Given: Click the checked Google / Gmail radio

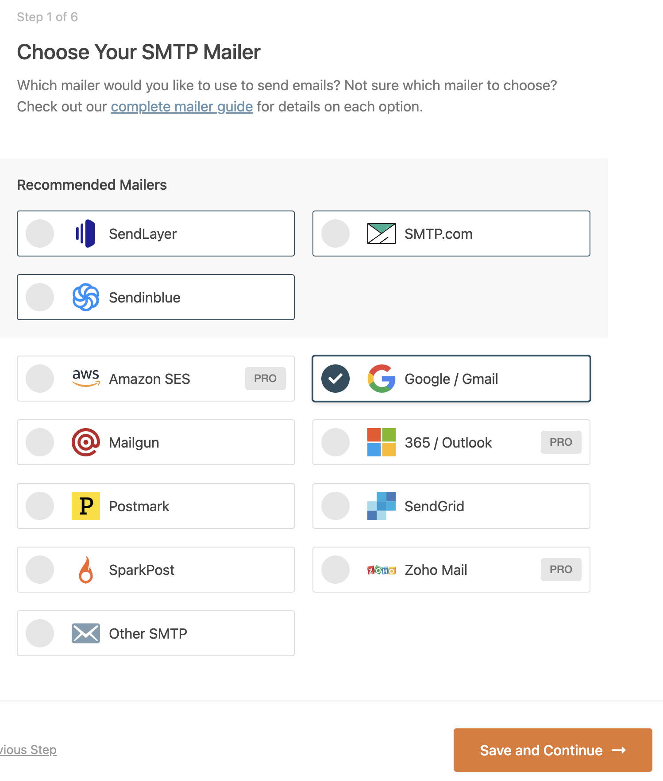Looking at the screenshot, I should point(335,379).
